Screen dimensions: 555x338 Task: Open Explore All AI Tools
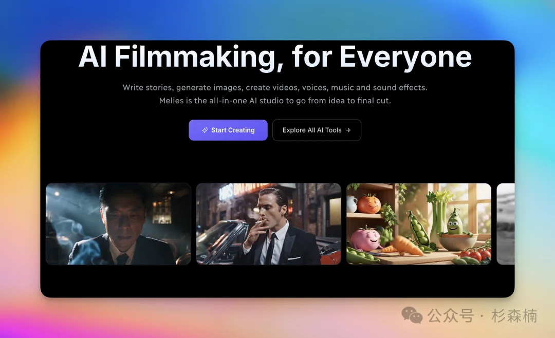pyautogui.click(x=317, y=130)
